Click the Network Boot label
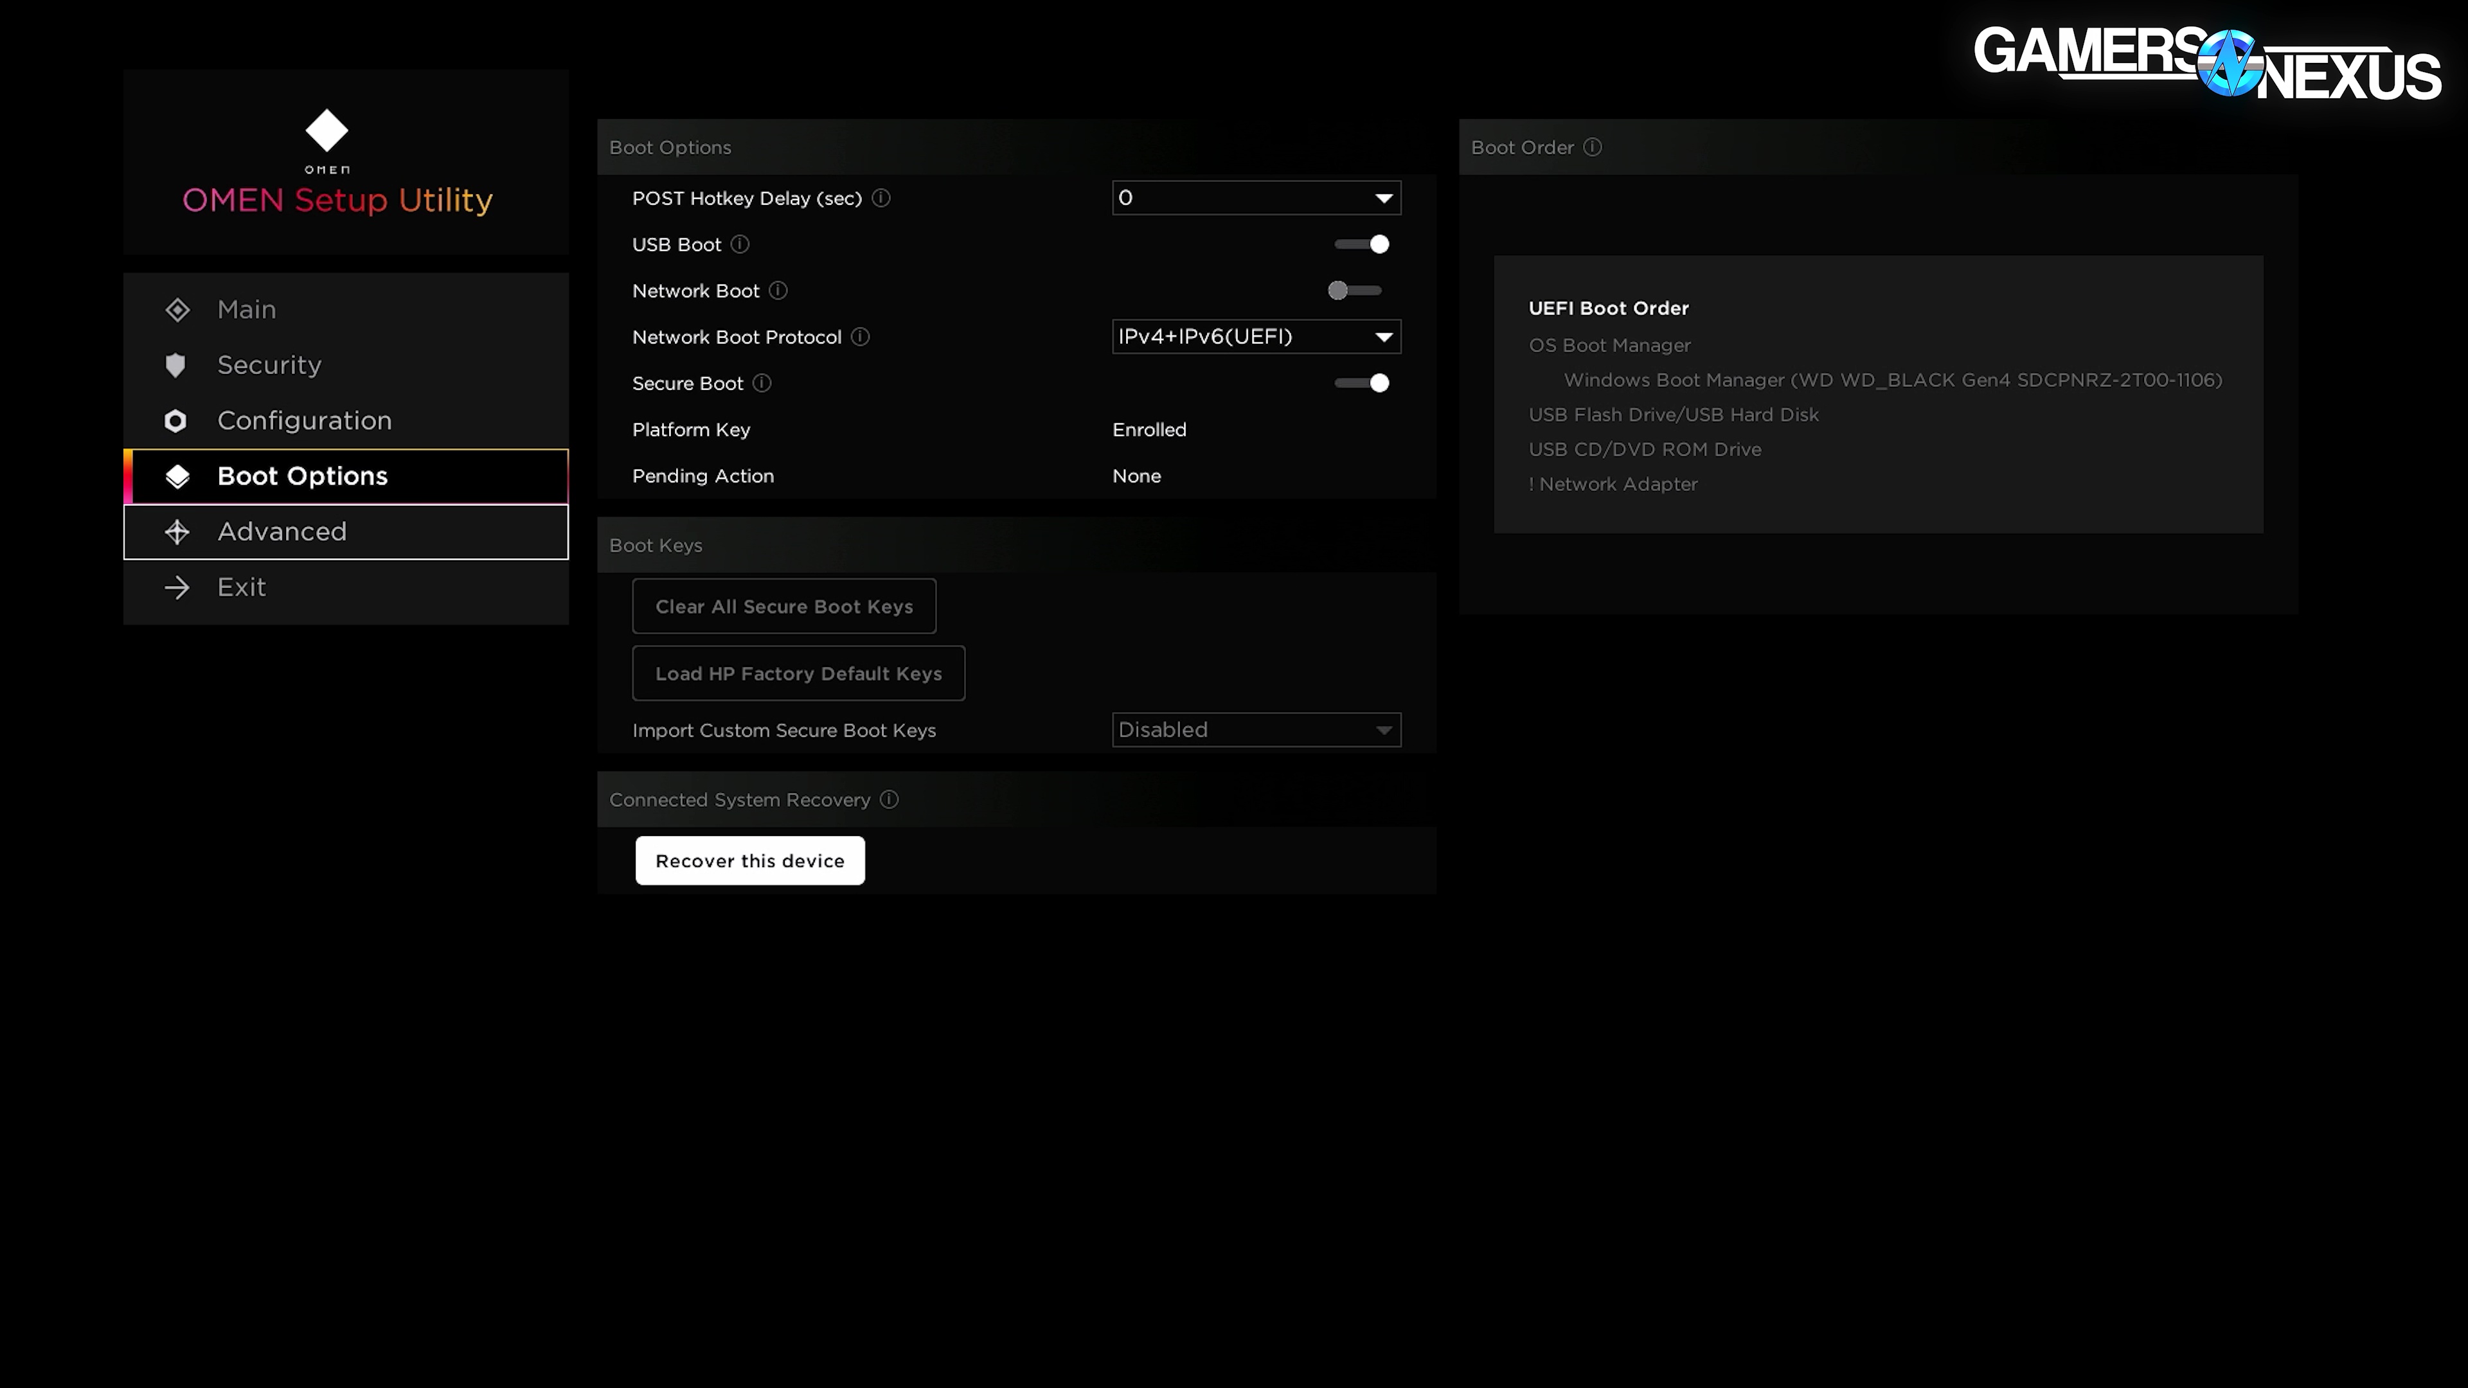 tap(695, 290)
